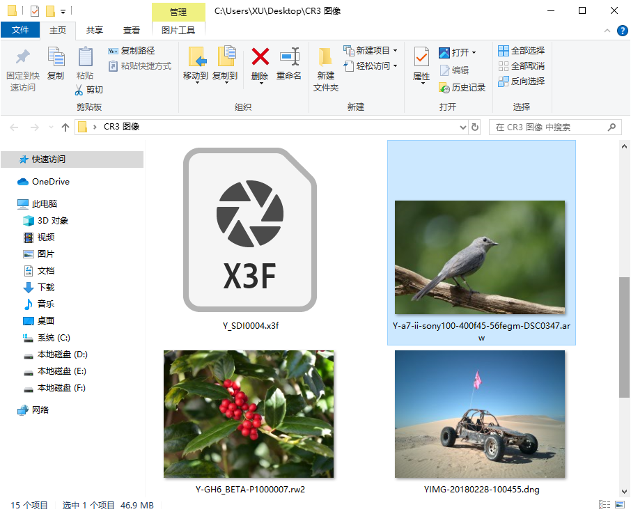Viewport: 631px width, 514px height.
Task: Expand the address bar history dropdown
Action: [463, 127]
